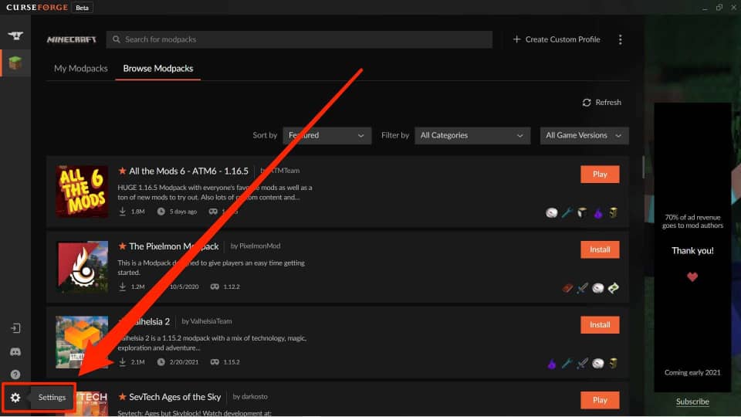Click the Refresh text button
The height and width of the screenshot is (417, 741).
(x=608, y=103)
